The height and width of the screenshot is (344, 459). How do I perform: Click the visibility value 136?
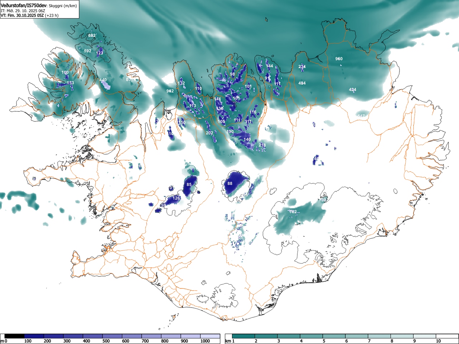coord(219,109)
